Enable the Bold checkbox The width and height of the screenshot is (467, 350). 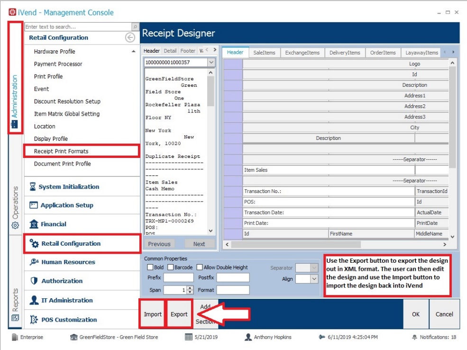click(150, 267)
